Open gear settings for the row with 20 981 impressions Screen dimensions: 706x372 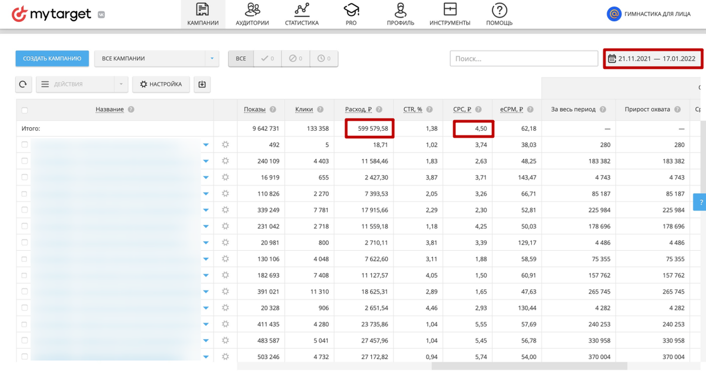click(225, 243)
